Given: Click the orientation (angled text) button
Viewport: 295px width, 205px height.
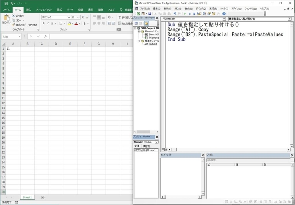Looking at the screenshot, I should point(110,17).
